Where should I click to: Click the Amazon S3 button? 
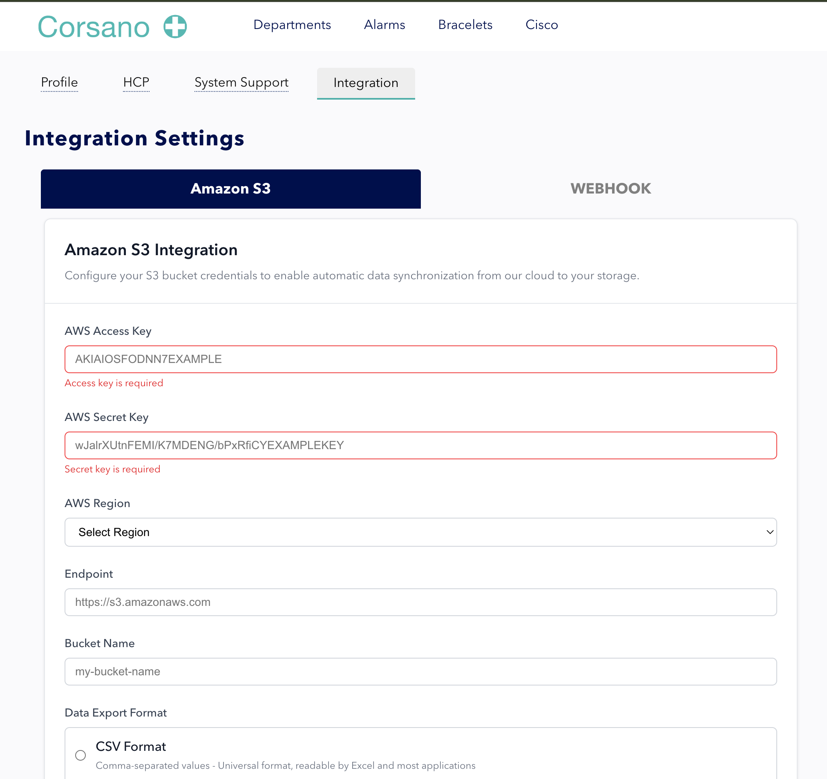(x=230, y=189)
